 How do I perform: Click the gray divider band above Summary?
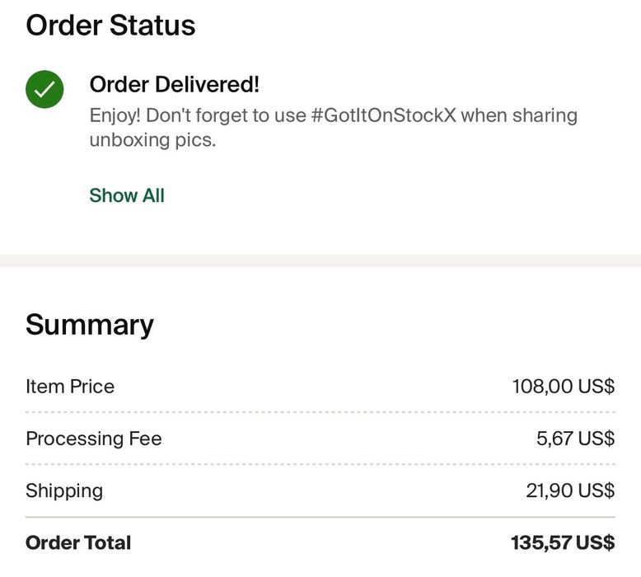point(320,260)
